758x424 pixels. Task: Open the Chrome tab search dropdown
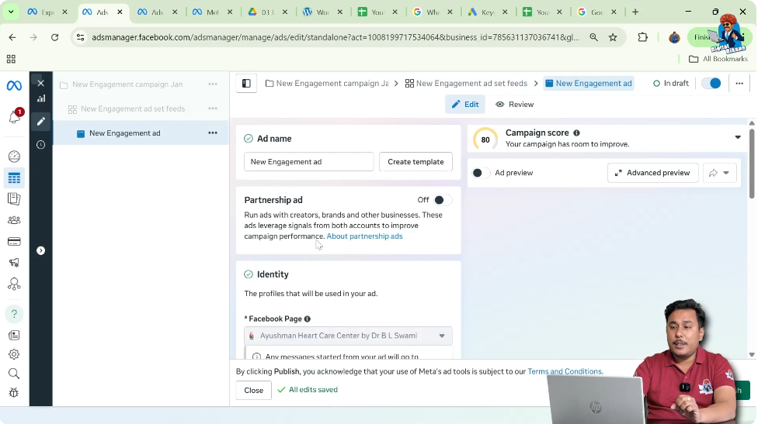coord(11,12)
